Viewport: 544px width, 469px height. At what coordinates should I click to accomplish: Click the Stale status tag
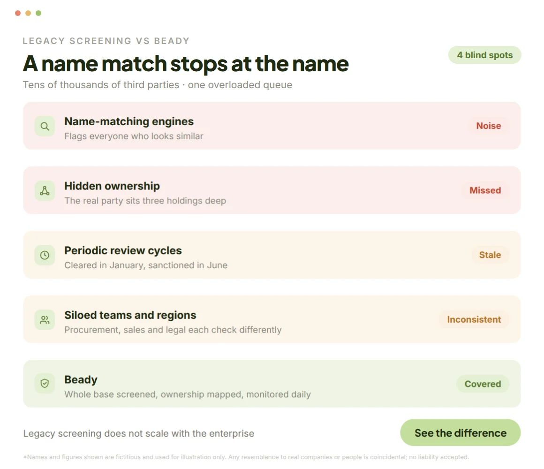coord(490,255)
